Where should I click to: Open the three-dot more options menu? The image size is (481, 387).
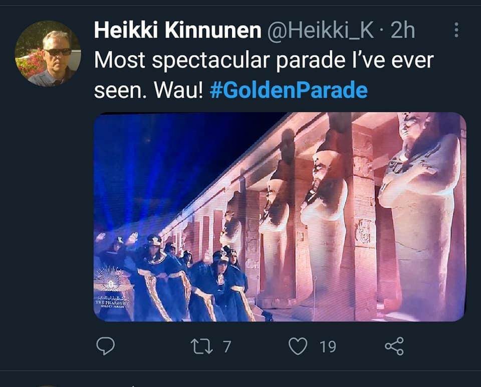tap(456, 30)
